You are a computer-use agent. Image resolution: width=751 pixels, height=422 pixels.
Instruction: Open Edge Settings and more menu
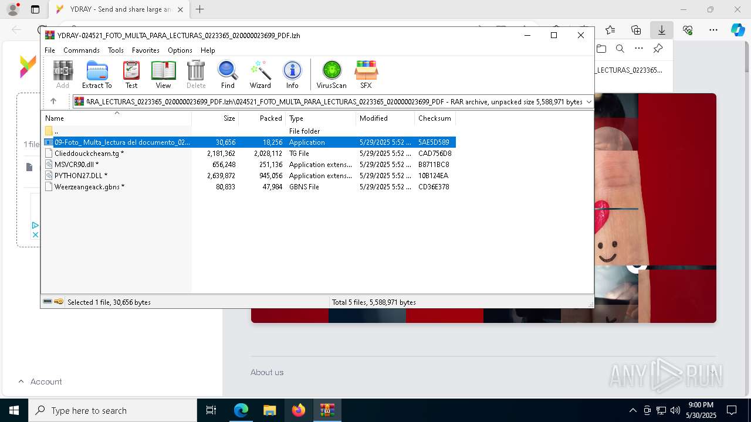[x=713, y=30]
